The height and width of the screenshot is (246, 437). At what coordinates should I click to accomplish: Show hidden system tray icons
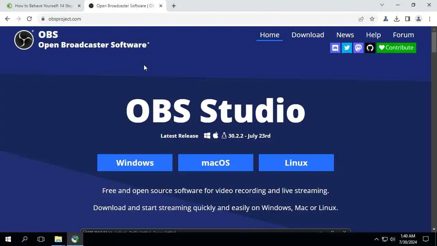tap(377, 239)
